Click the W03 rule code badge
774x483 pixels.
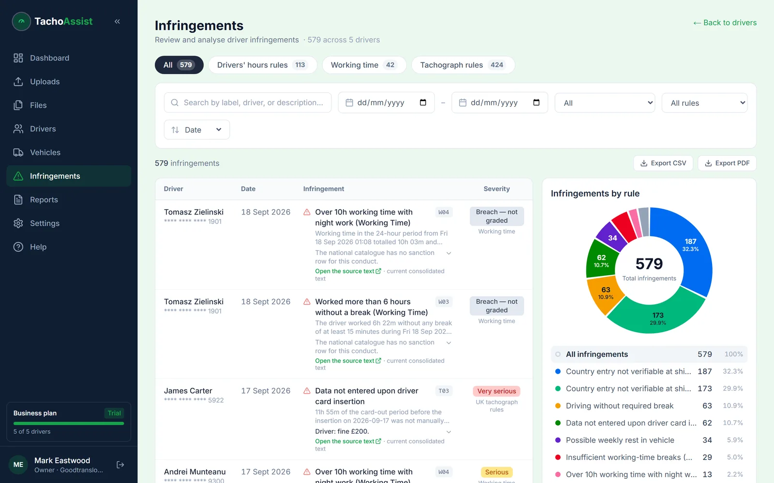(x=444, y=302)
